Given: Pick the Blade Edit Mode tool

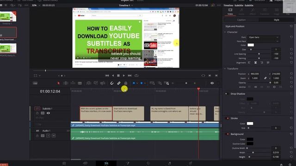Looking at the screenshot, I should (x=80, y=83).
